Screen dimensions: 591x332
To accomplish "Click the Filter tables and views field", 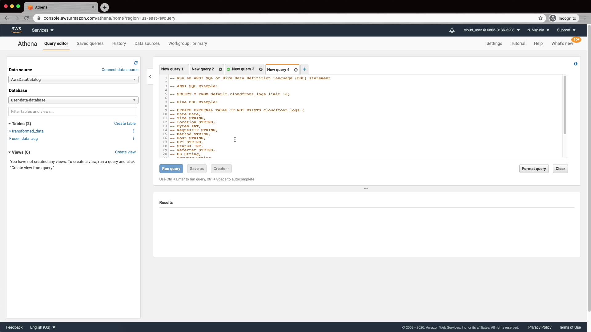I will click(x=73, y=112).
